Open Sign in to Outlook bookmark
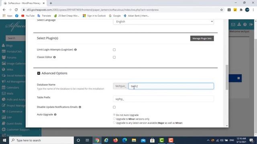Screen dimensions: 257x144 tap(94, 16)
